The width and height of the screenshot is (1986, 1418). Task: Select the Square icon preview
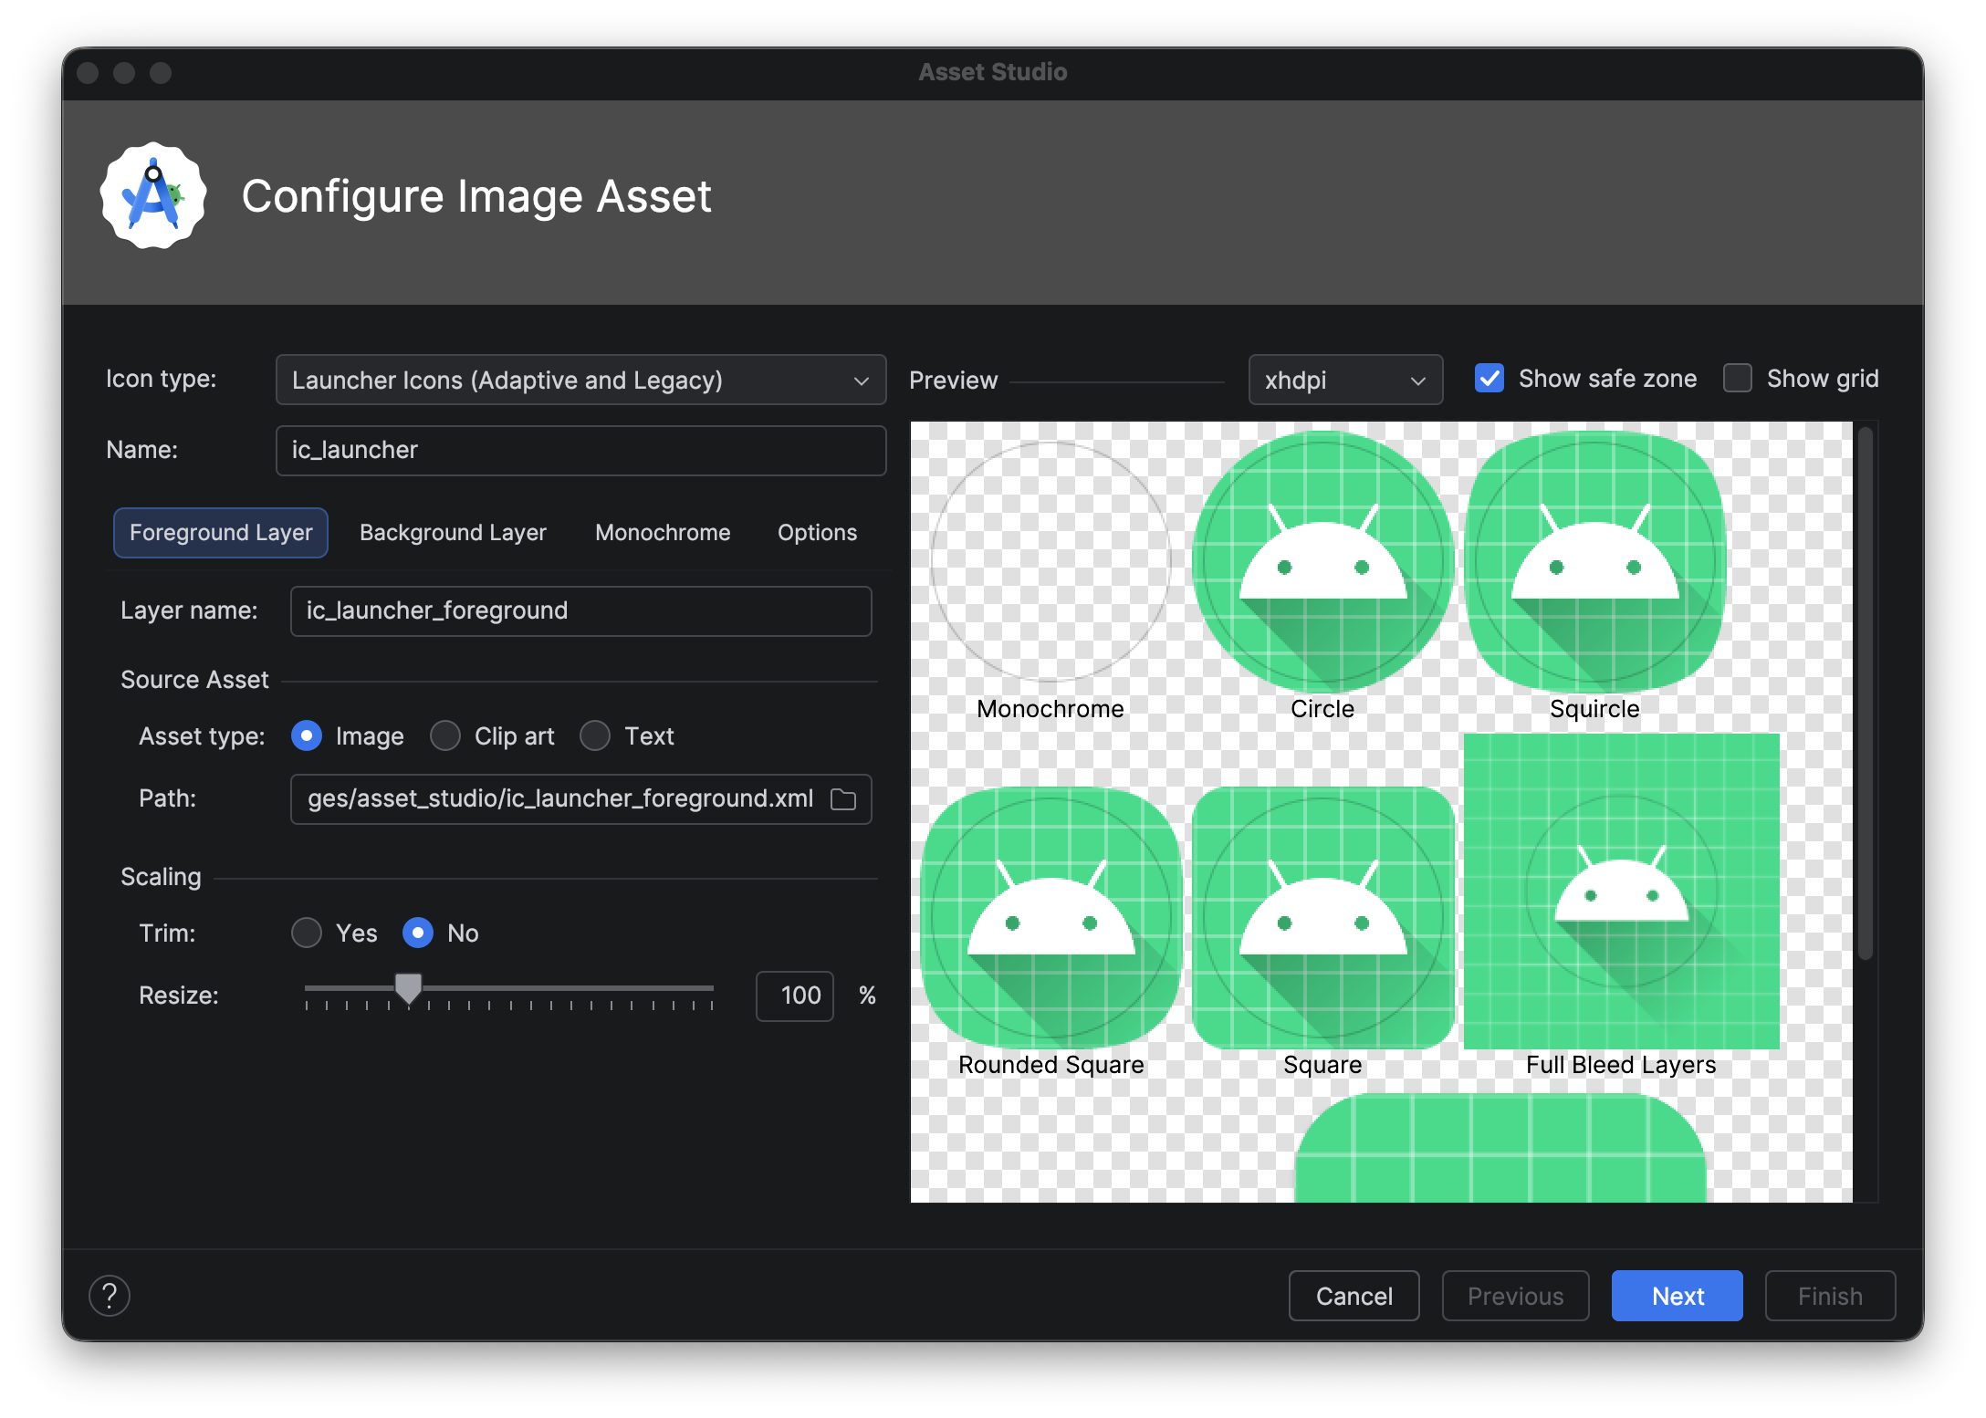click(1322, 917)
